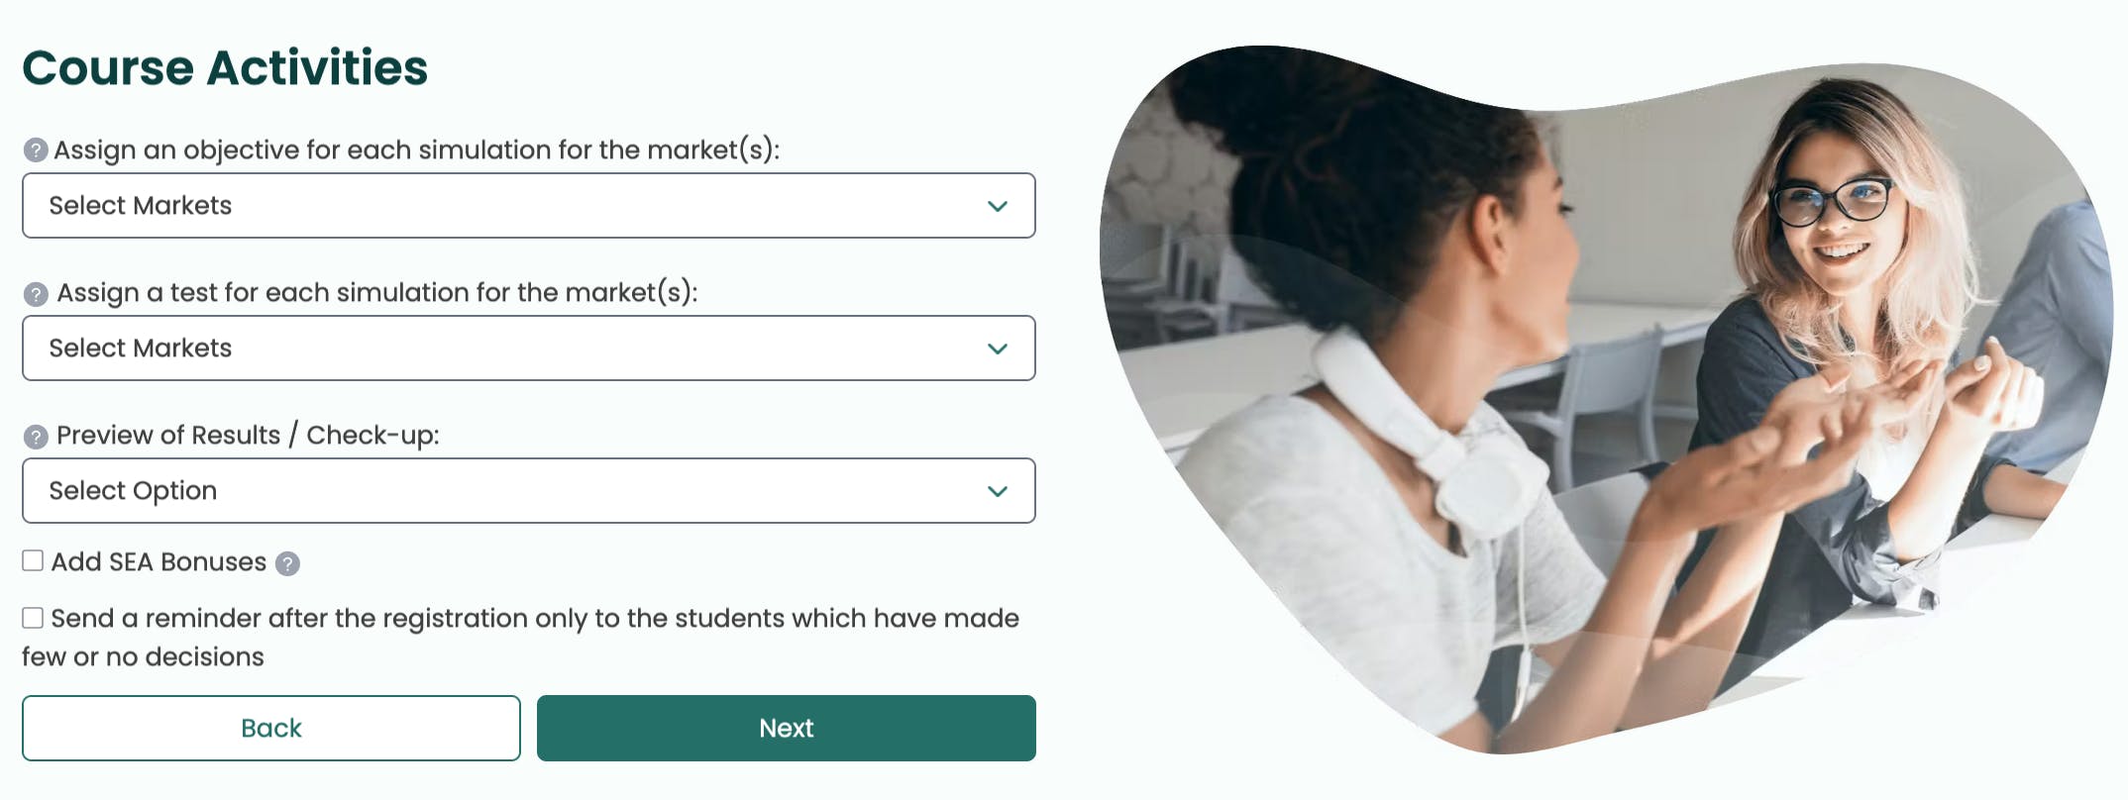Click the Course Activities heading
This screenshot has width=2128, height=800.
coord(225,68)
